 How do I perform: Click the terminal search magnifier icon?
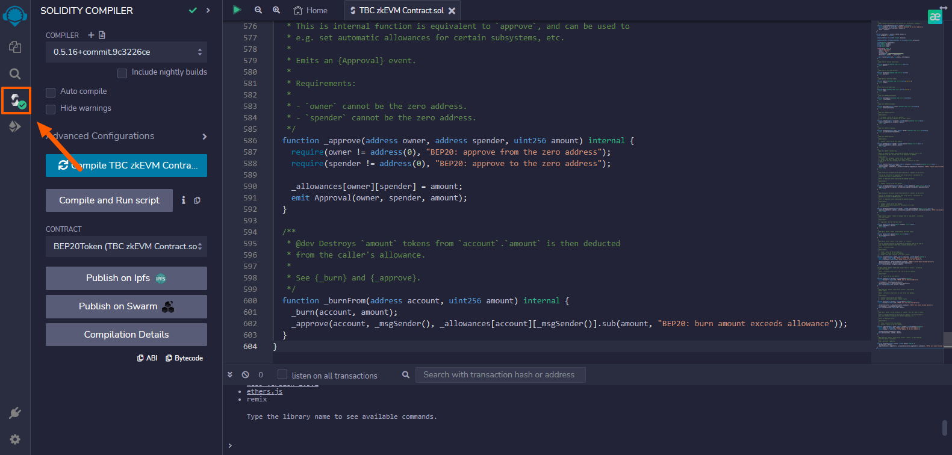[406, 374]
